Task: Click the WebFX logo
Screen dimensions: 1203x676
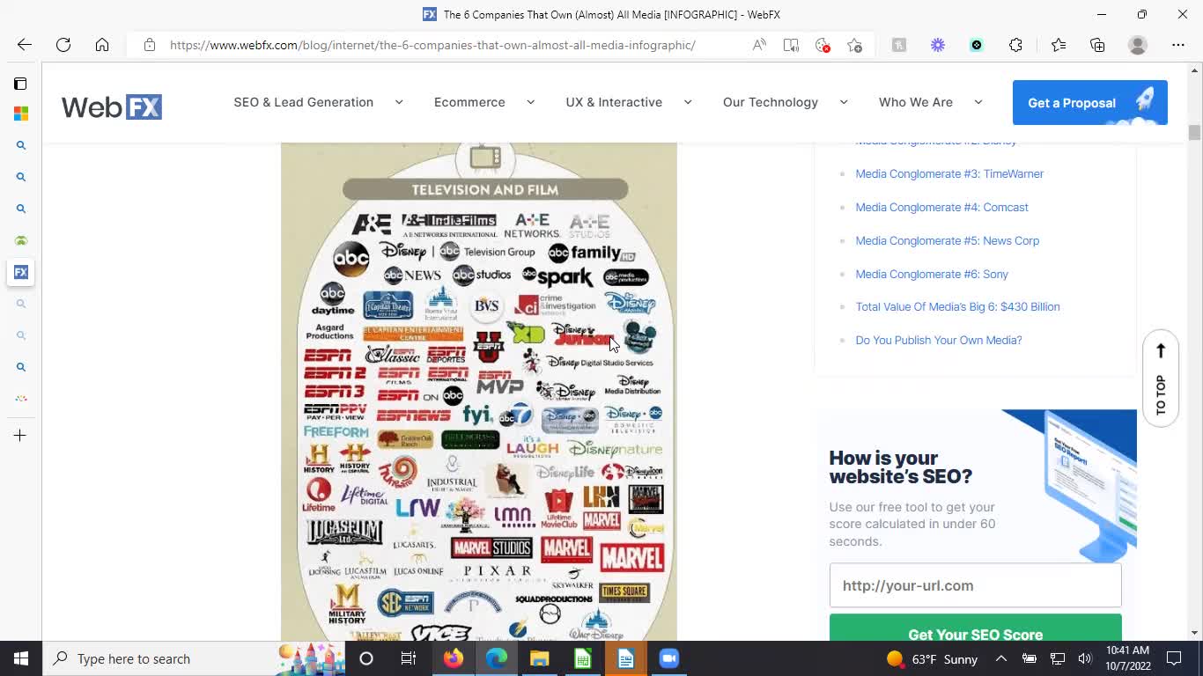Action: 112,107
